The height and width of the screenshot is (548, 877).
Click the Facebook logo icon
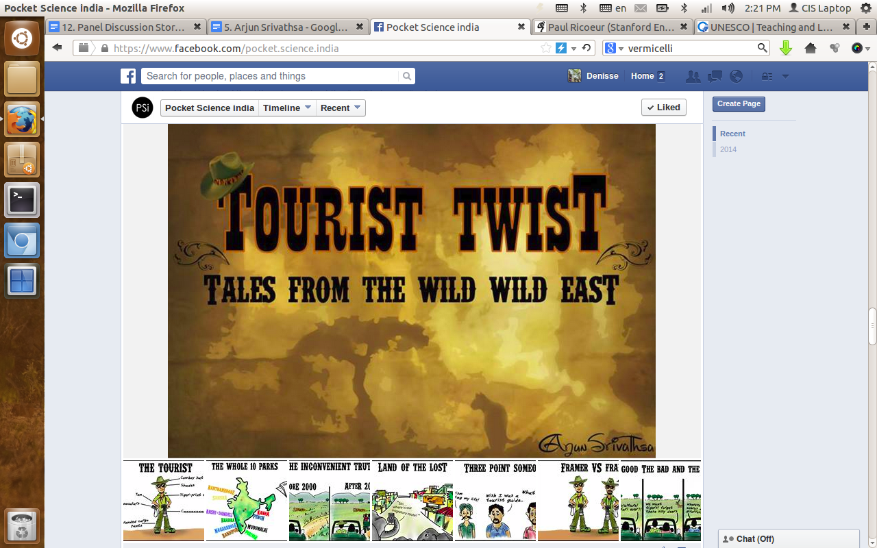coord(128,76)
